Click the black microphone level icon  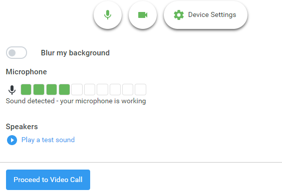tap(12, 90)
